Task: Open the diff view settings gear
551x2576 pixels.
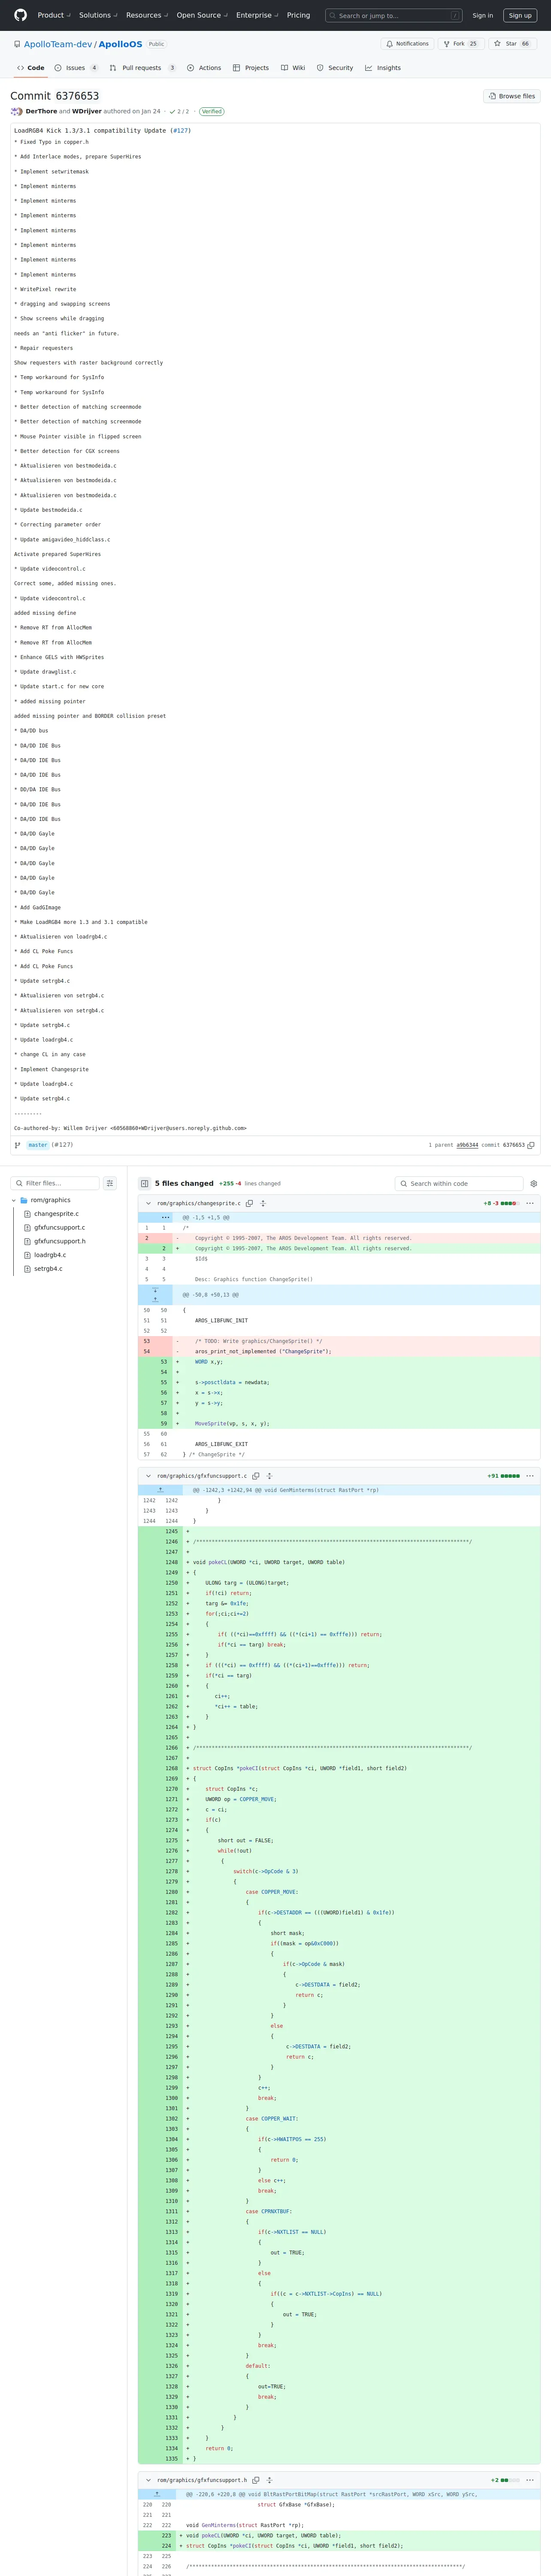Action: pos(533,1183)
